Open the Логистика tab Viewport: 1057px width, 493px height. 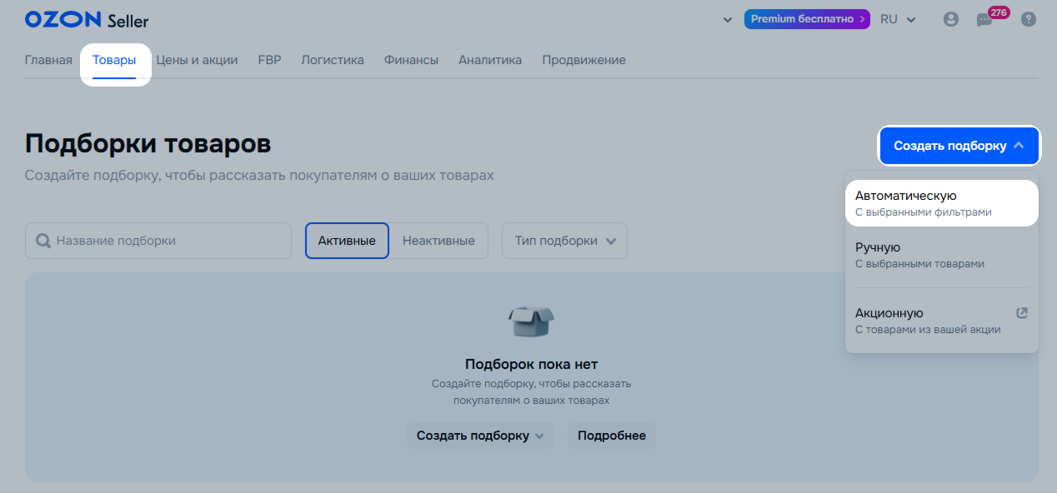(333, 60)
